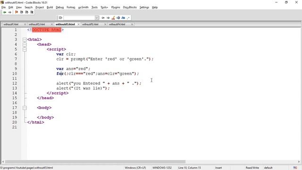Image resolution: width=302 pixels, height=170 pixels.
Task: Open the Build menu
Action: pyautogui.click(x=50, y=8)
